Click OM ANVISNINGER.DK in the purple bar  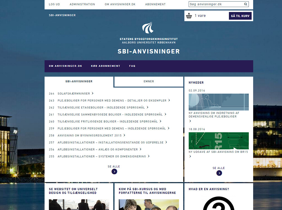[x=65, y=66]
